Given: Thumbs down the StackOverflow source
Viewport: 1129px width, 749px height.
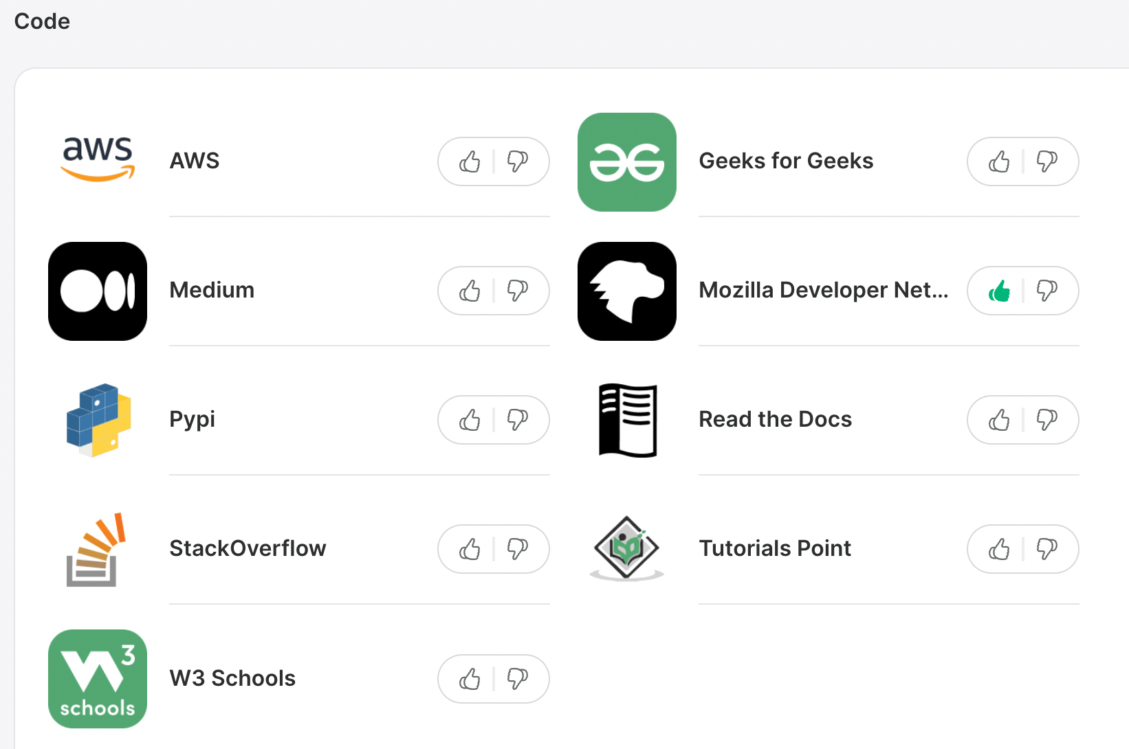Looking at the screenshot, I should pos(518,549).
